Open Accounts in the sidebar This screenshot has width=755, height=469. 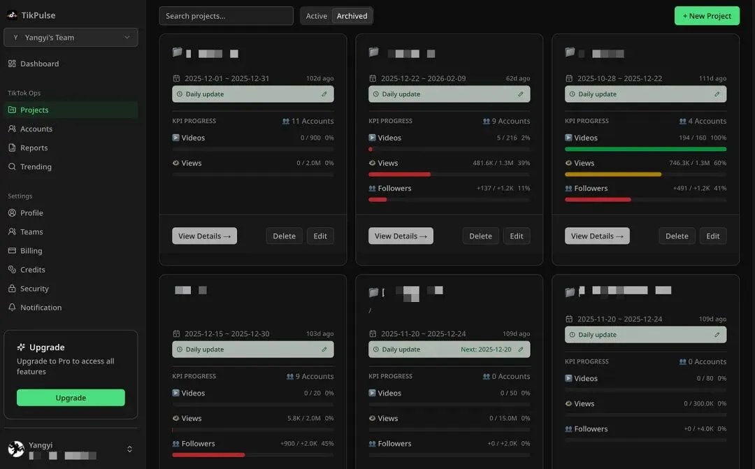coord(71,129)
